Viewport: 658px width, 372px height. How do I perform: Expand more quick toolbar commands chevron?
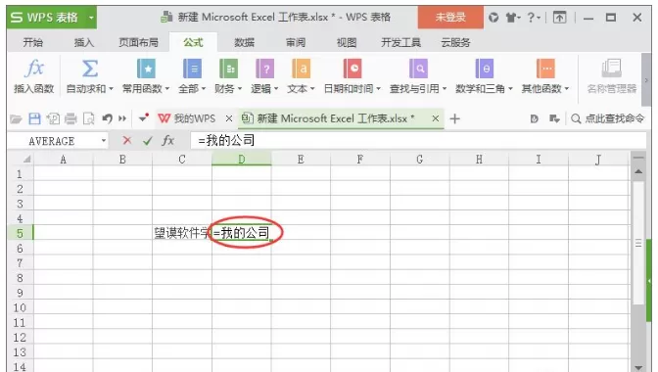[x=122, y=119]
